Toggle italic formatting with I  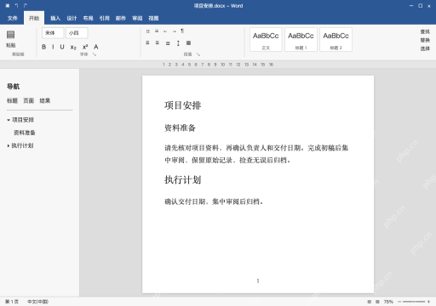[53, 47]
